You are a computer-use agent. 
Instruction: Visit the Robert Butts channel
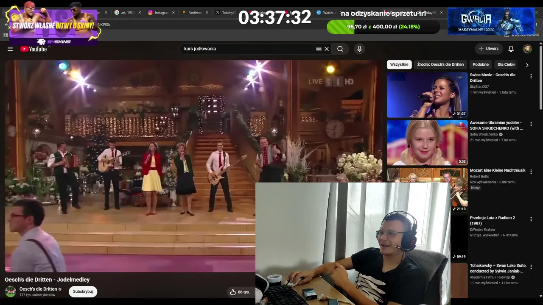tap(479, 176)
